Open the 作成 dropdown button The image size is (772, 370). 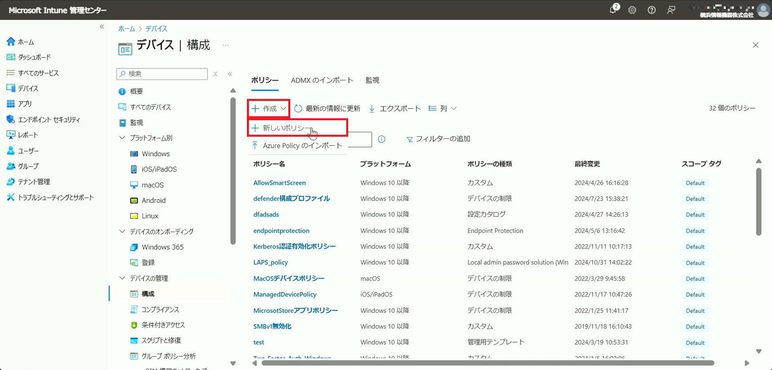click(x=268, y=109)
